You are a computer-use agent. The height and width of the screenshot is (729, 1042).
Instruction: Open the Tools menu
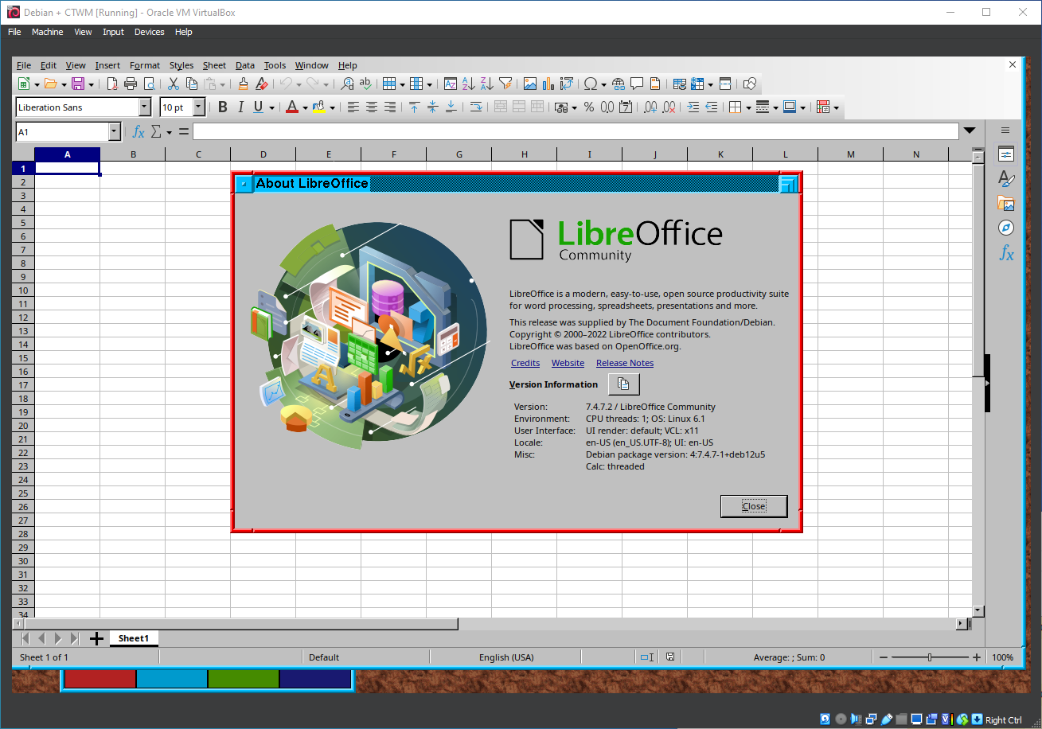(275, 65)
